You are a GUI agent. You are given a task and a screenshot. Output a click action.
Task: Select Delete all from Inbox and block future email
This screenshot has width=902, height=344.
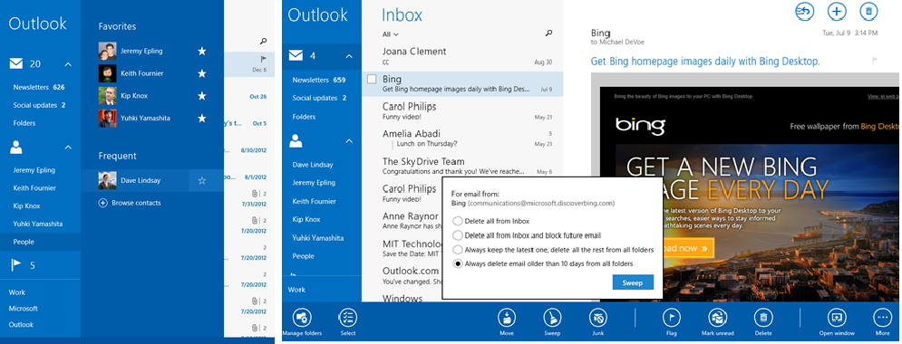click(x=457, y=235)
